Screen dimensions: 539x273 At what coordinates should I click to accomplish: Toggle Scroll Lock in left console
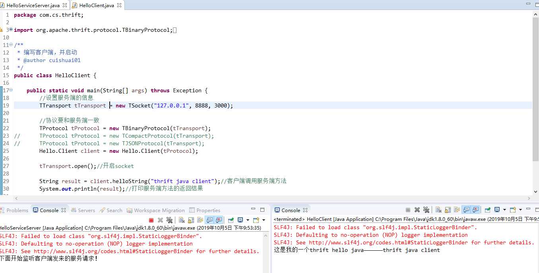[191, 220]
